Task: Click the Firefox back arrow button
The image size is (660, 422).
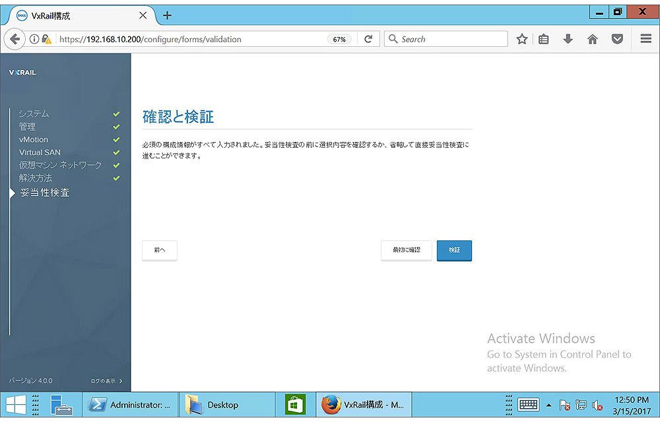Action: pos(15,39)
